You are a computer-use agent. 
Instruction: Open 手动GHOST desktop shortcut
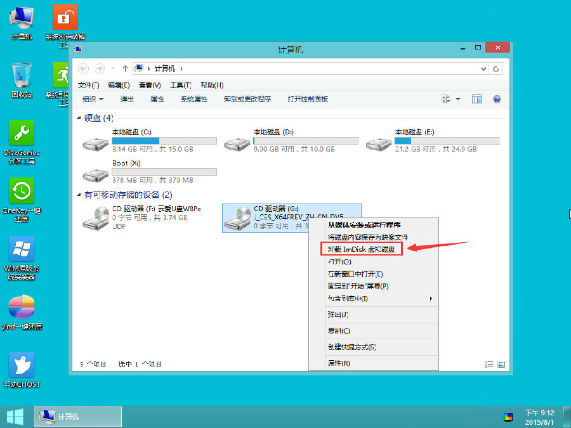tap(21, 363)
